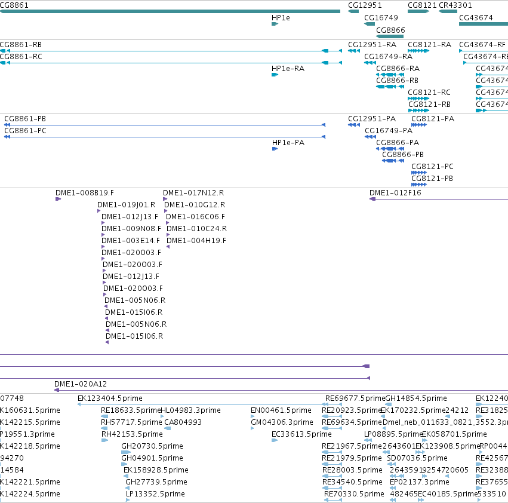Image resolution: width=508 pixels, height=503 pixels.
Task: Open the DME1-008B19.F clone label
Action: click(x=85, y=193)
